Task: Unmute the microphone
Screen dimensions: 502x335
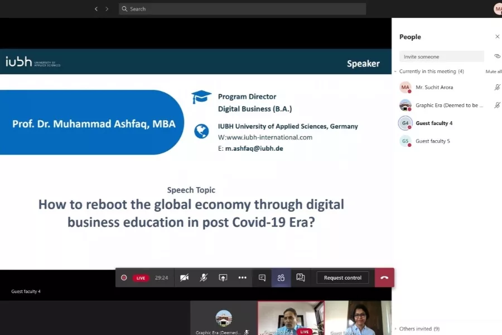Action: pos(204,277)
